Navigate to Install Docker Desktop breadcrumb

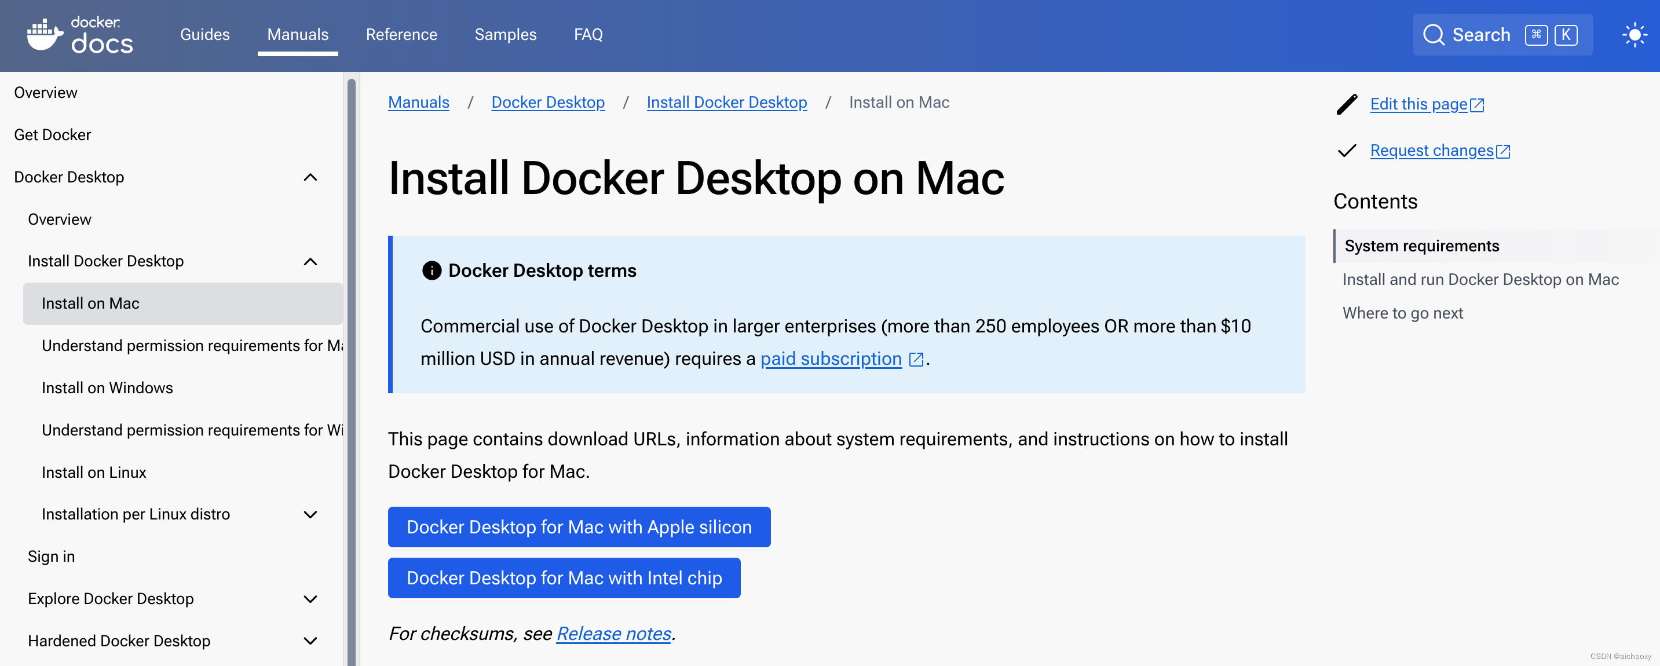pos(727,102)
